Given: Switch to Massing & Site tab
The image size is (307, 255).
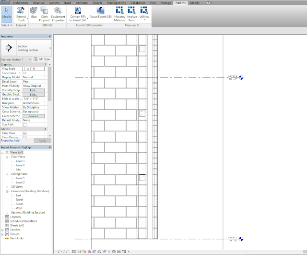Looking at the screenshot, I should [x=116, y=3].
